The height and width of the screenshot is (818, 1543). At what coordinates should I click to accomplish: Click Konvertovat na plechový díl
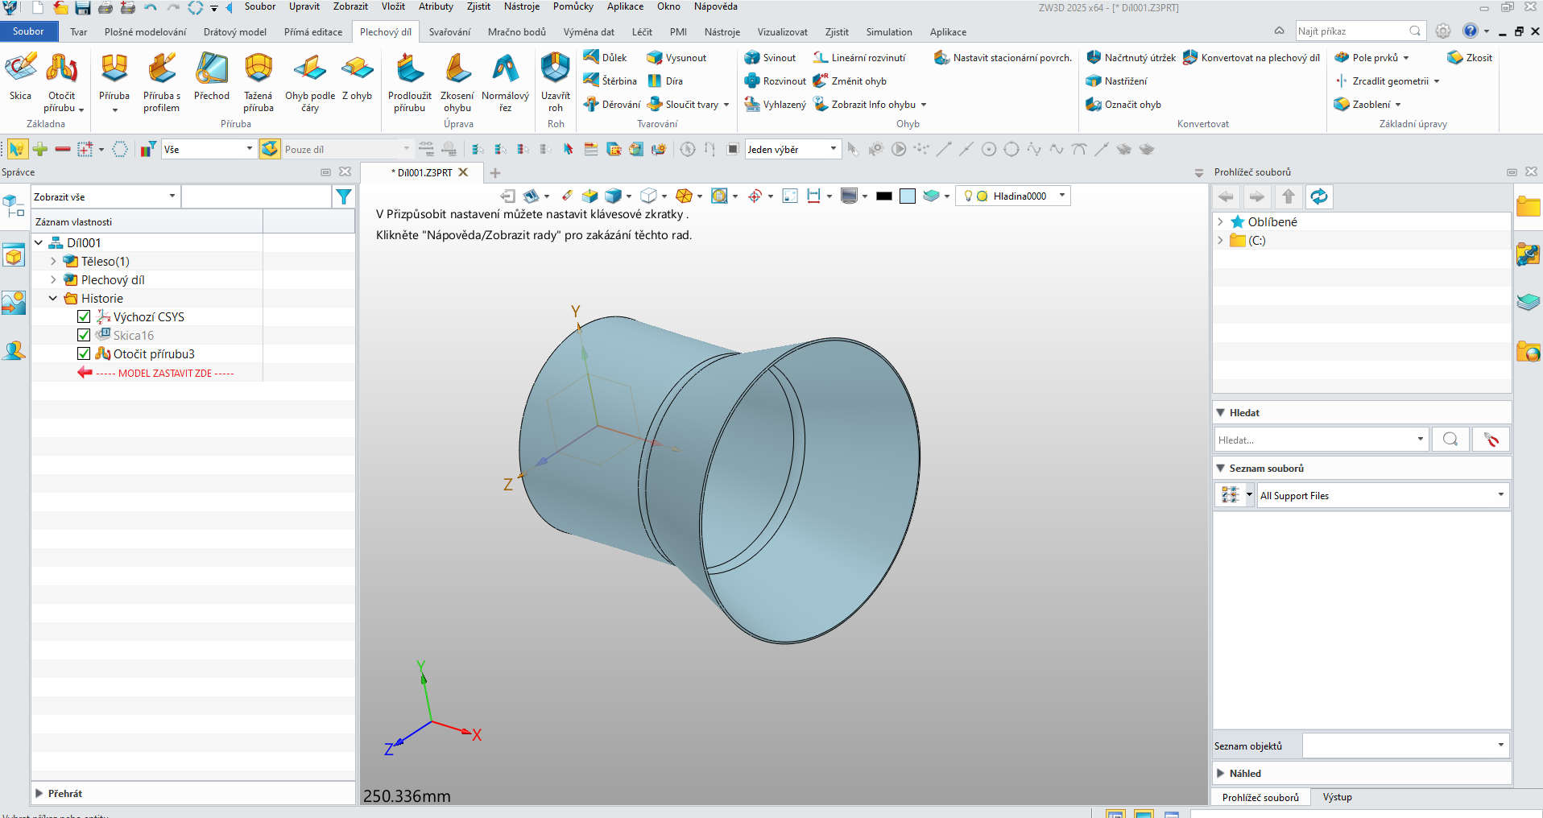1251,58
